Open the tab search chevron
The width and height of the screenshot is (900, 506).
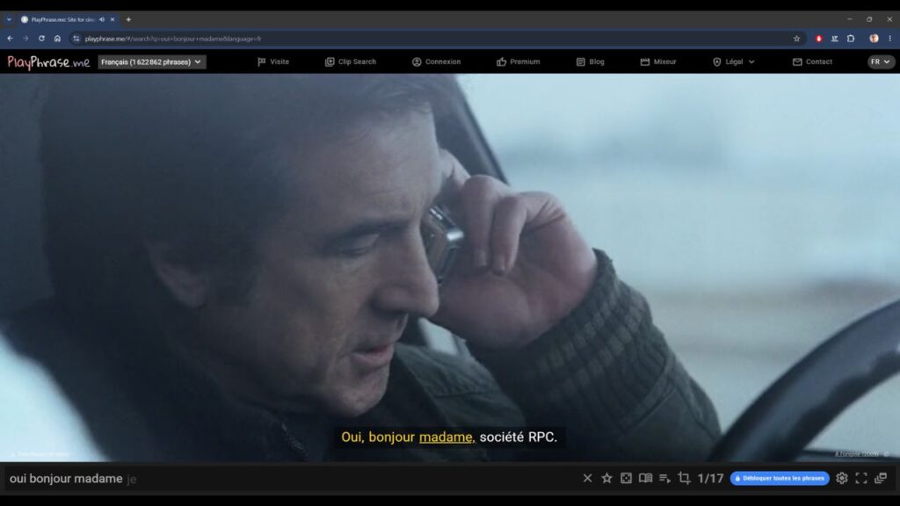tap(9, 19)
